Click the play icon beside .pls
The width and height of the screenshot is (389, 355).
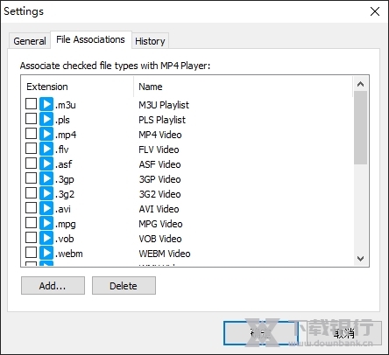click(x=46, y=119)
